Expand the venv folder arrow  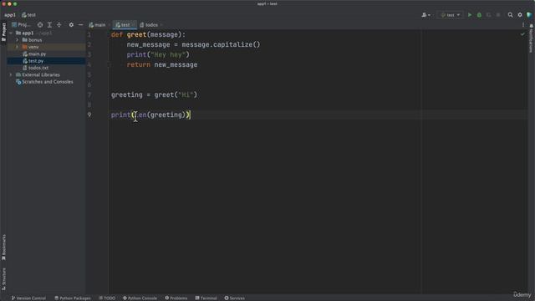point(17,47)
